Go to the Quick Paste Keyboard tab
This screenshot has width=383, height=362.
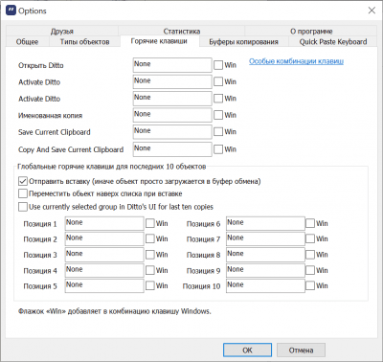[333, 42]
